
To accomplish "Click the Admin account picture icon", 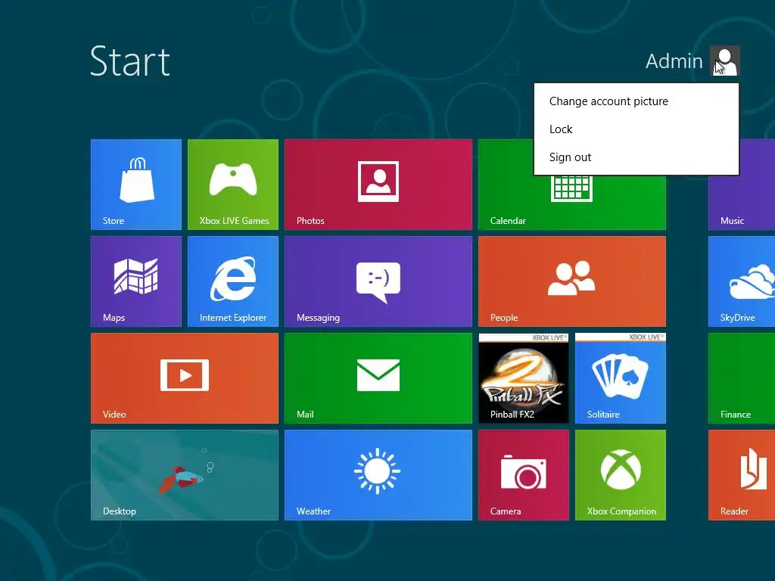I will tap(724, 61).
